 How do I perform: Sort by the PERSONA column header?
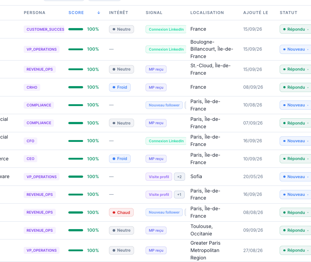click(x=34, y=13)
